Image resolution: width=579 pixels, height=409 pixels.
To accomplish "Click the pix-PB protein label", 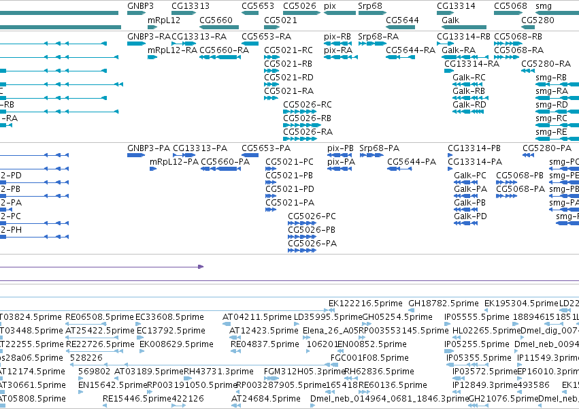I will pos(340,148).
